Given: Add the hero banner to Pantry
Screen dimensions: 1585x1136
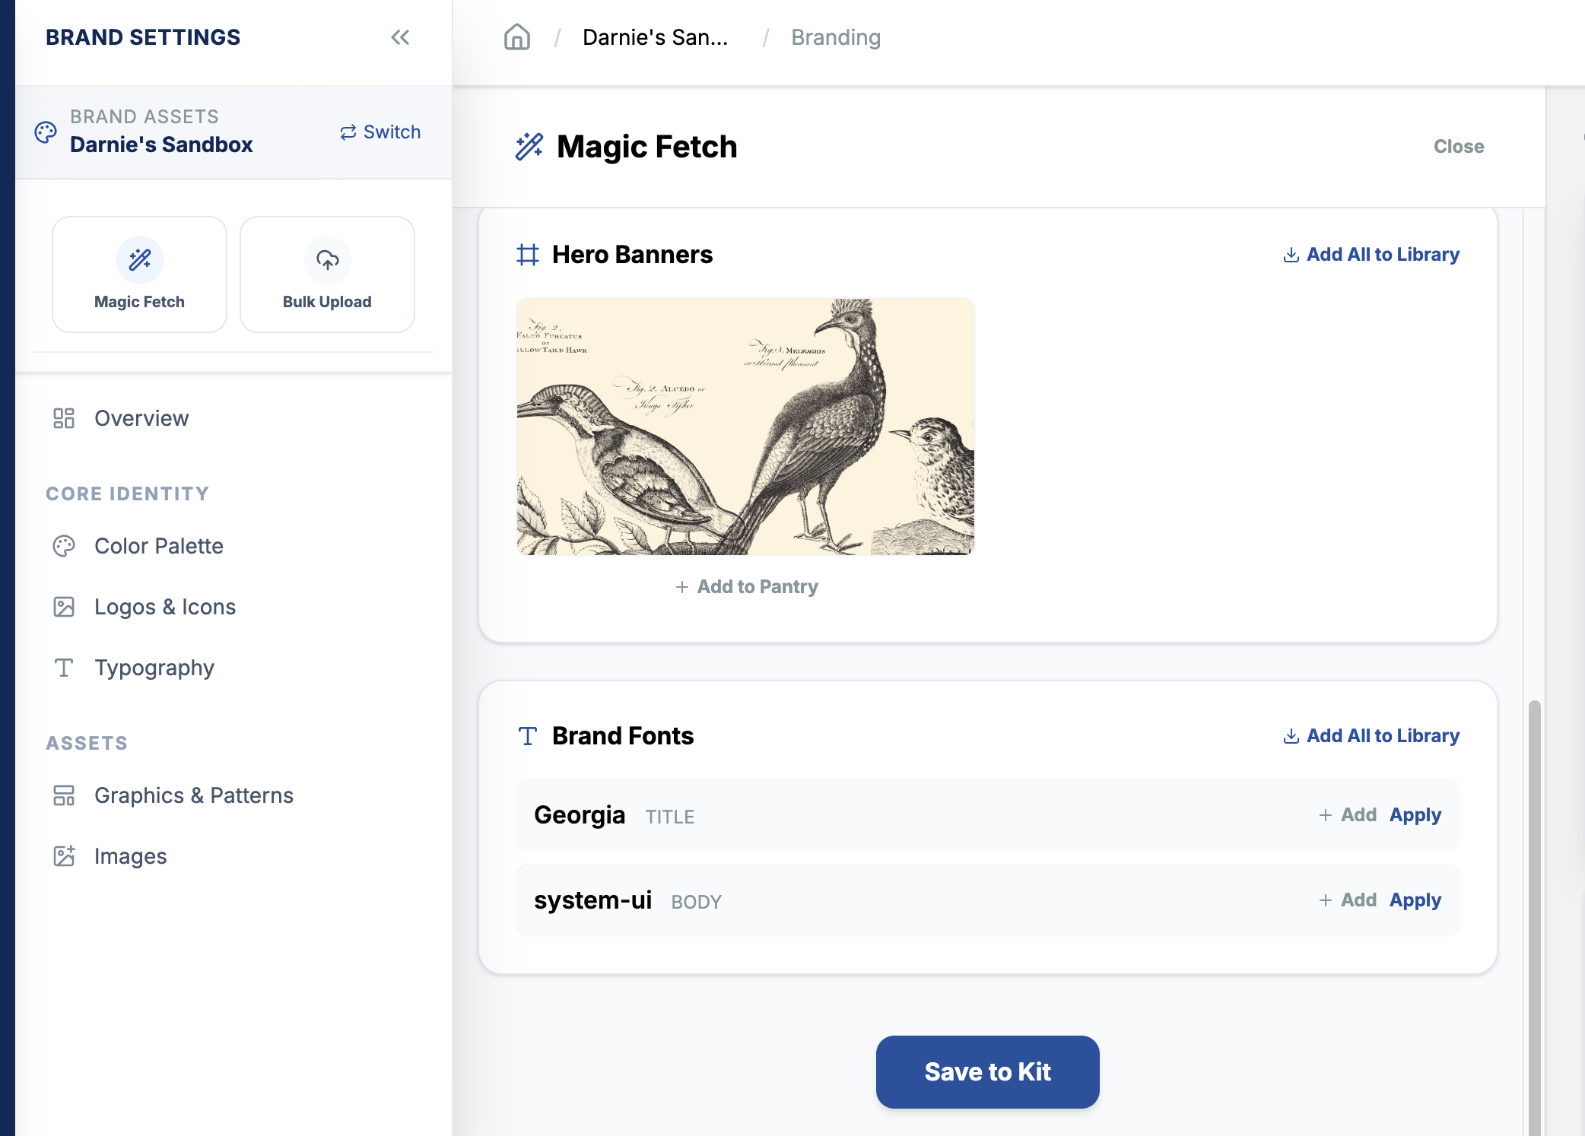Looking at the screenshot, I should [746, 587].
